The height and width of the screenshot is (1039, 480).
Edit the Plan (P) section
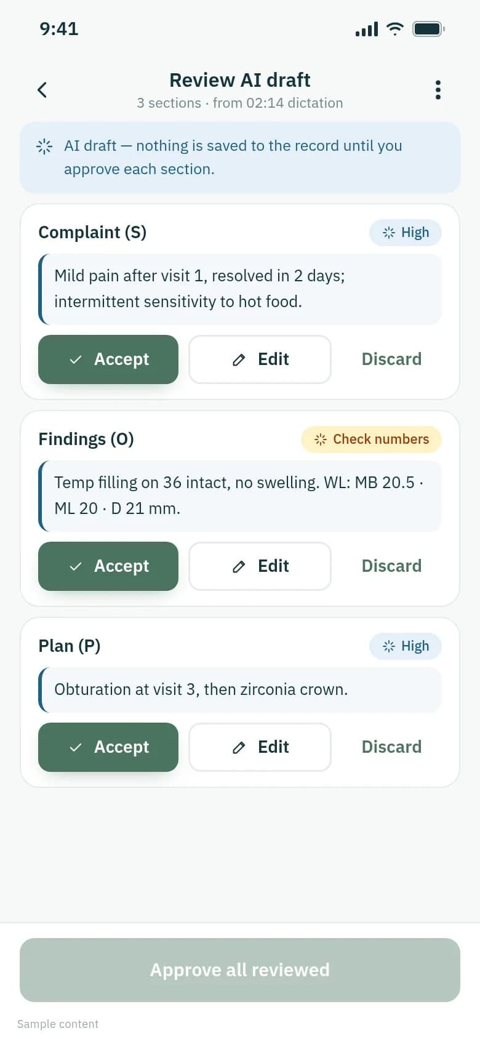pyautogui.click(x=260, y=747)
